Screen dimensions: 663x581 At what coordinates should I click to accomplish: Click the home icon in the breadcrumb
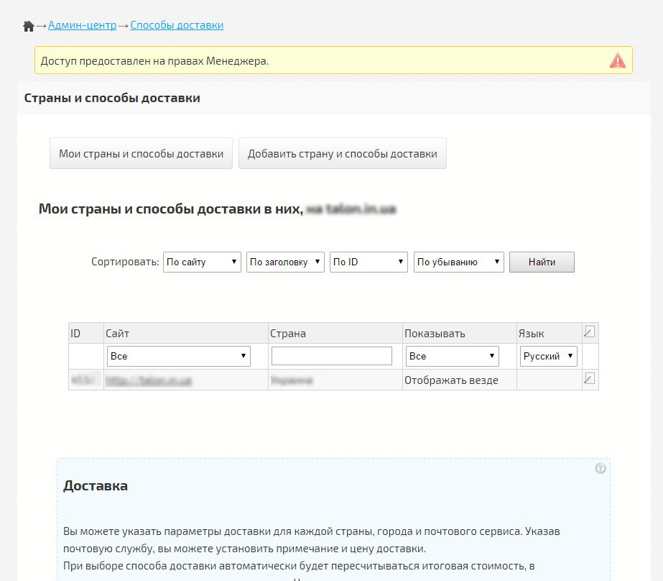click(29, 26)
